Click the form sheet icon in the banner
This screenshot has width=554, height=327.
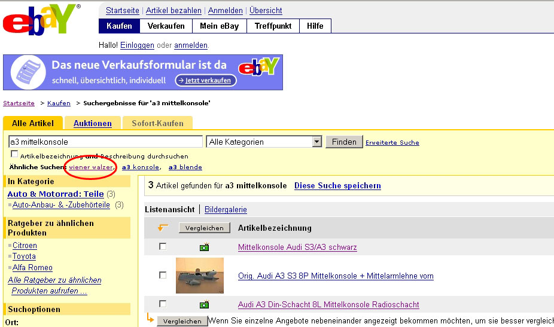click(28, 72)
